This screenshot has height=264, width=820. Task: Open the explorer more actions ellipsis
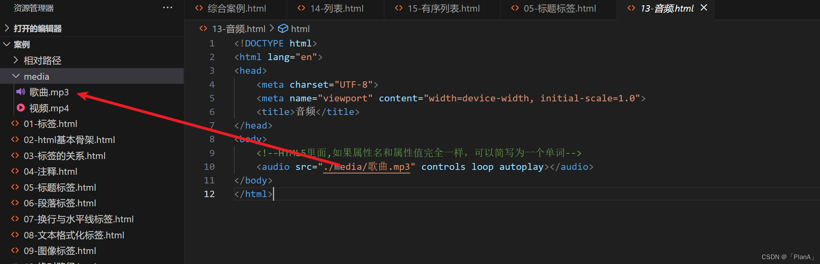pyautogui.click(x=168, y=8)
